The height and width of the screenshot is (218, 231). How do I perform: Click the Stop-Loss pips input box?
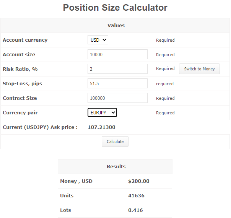(x=117, y=83)
